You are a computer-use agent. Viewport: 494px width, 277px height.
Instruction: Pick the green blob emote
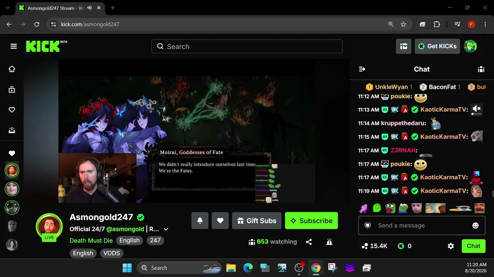[377, 208]
